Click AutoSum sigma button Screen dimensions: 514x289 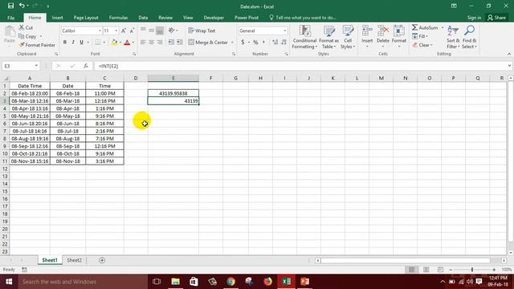tap(425, 27)
